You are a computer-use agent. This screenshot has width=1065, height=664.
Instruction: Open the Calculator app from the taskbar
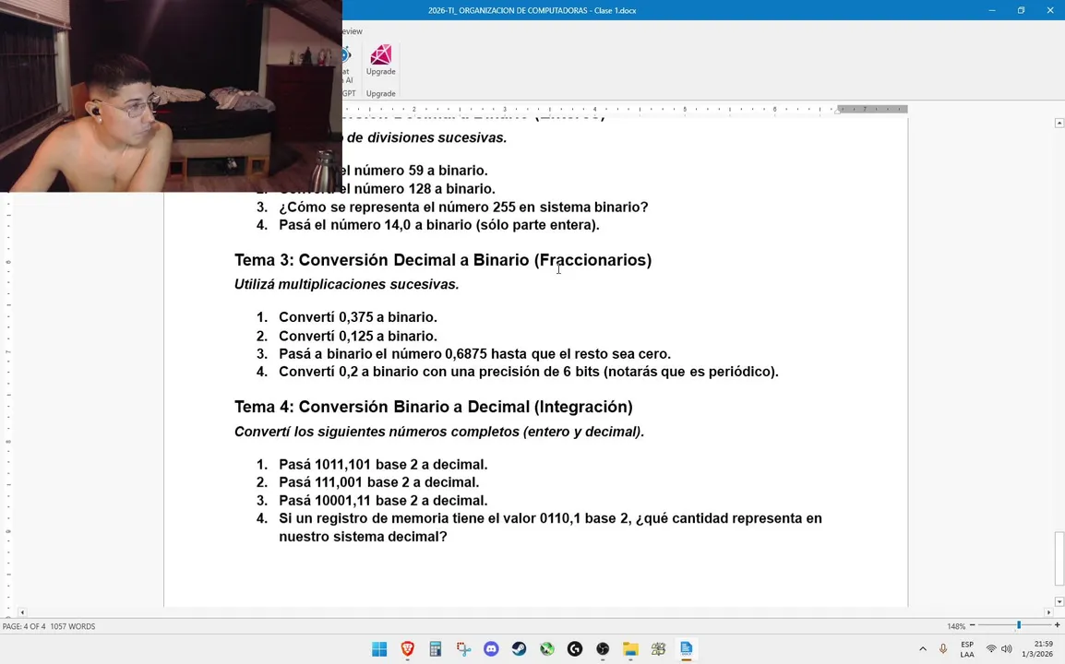click(436, 649)
